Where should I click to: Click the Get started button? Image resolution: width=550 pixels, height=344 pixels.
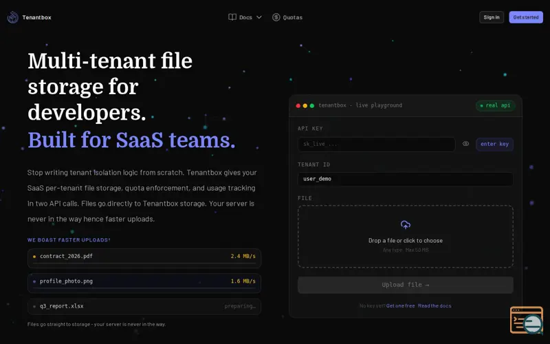(526, 17)
